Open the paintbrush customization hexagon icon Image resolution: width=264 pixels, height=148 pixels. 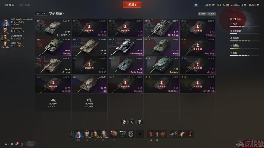coord(140,122)
